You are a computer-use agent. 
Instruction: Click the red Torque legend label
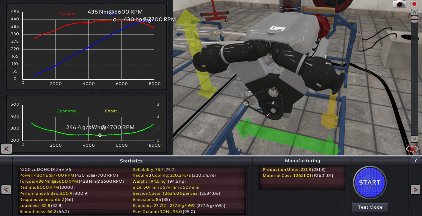click(67, 14)
